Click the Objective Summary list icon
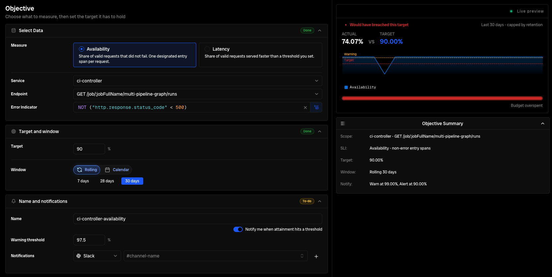This screenshot has width=552, height=277. pyautogui.click(x=343, y=123)
